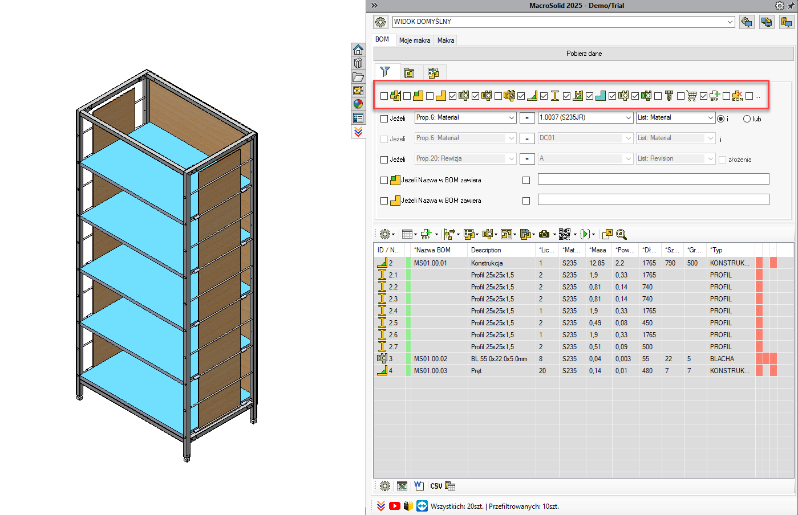Open the run macro braces tool
Viewport: 798px width, 515px height.
588,234
